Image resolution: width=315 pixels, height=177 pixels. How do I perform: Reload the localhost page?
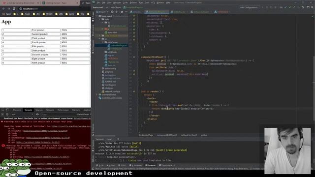[14, 9]
